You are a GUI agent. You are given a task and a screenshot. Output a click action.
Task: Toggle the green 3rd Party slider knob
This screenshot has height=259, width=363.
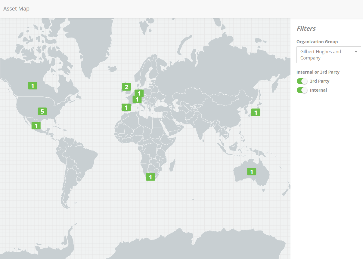pos(304,81)
